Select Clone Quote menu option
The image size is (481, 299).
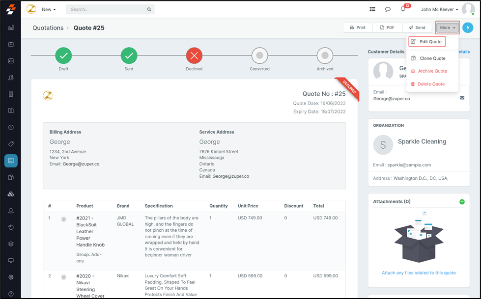[x=432, y=58]
